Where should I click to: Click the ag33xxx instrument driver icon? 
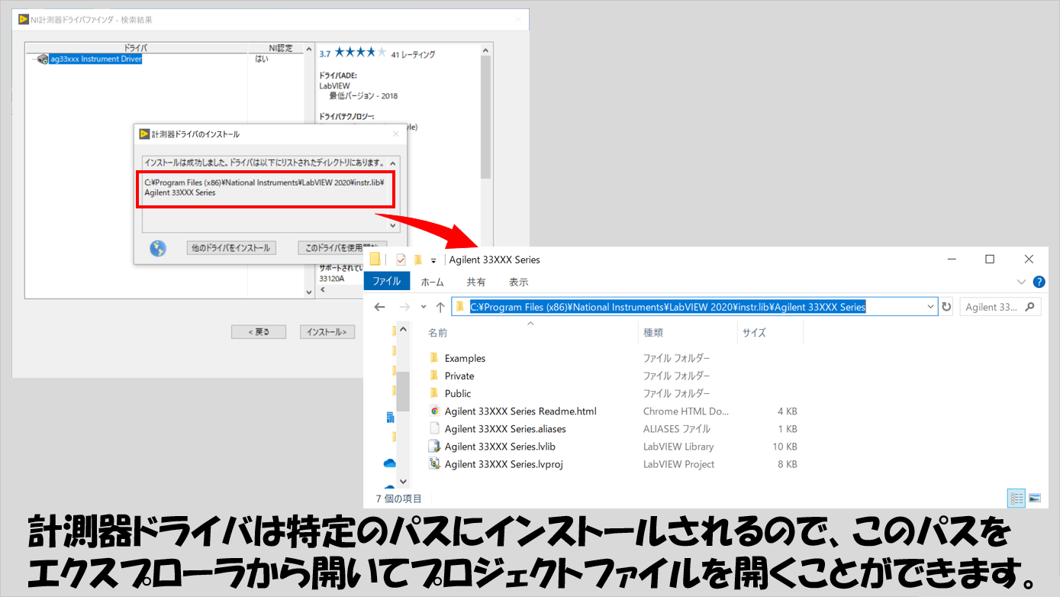[43, 59]
